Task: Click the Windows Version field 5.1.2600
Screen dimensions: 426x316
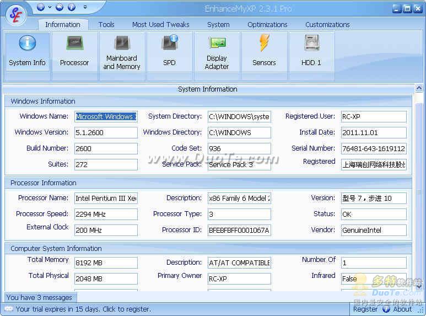Action: tap(106, 133)
